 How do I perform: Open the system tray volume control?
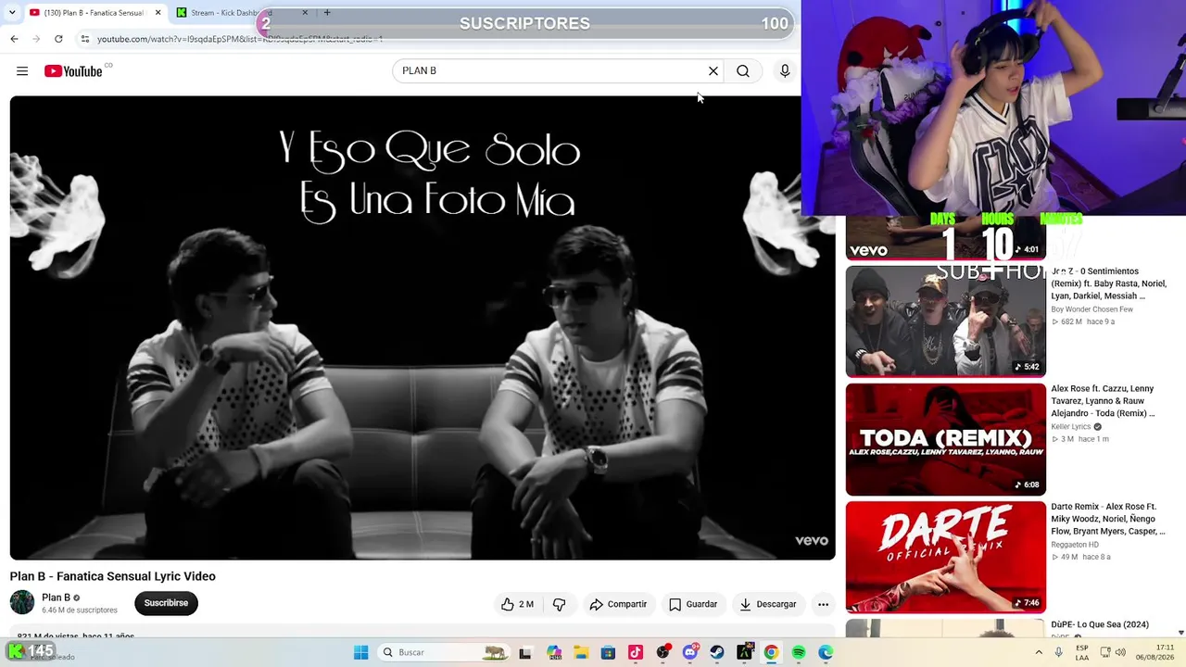(x=1121, y=652)
